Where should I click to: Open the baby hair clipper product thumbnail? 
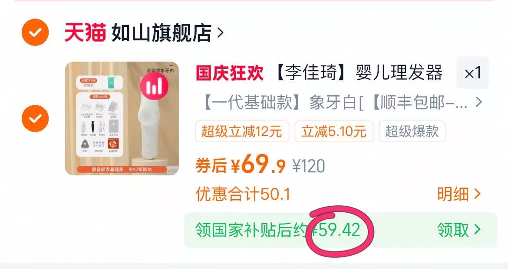pyautogui.click(x=122, y=118)
